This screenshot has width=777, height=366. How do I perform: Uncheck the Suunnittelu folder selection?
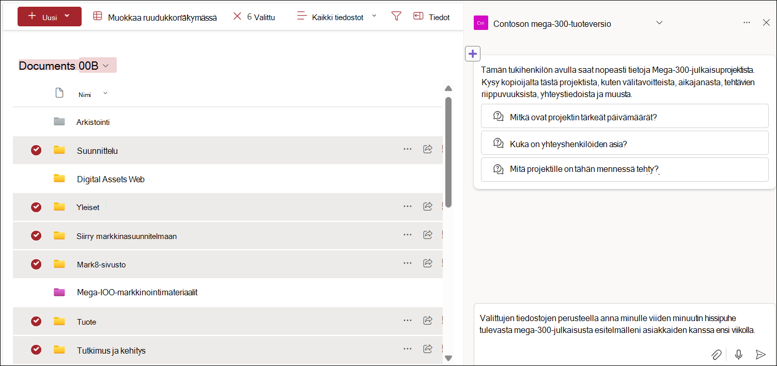click(x=36, y=150)
